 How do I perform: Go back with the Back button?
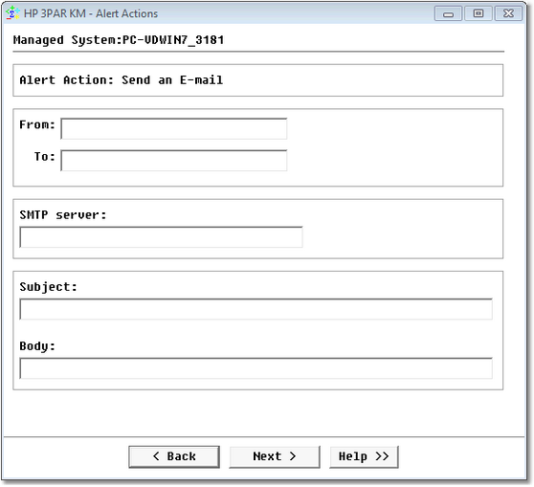[174, 456]
